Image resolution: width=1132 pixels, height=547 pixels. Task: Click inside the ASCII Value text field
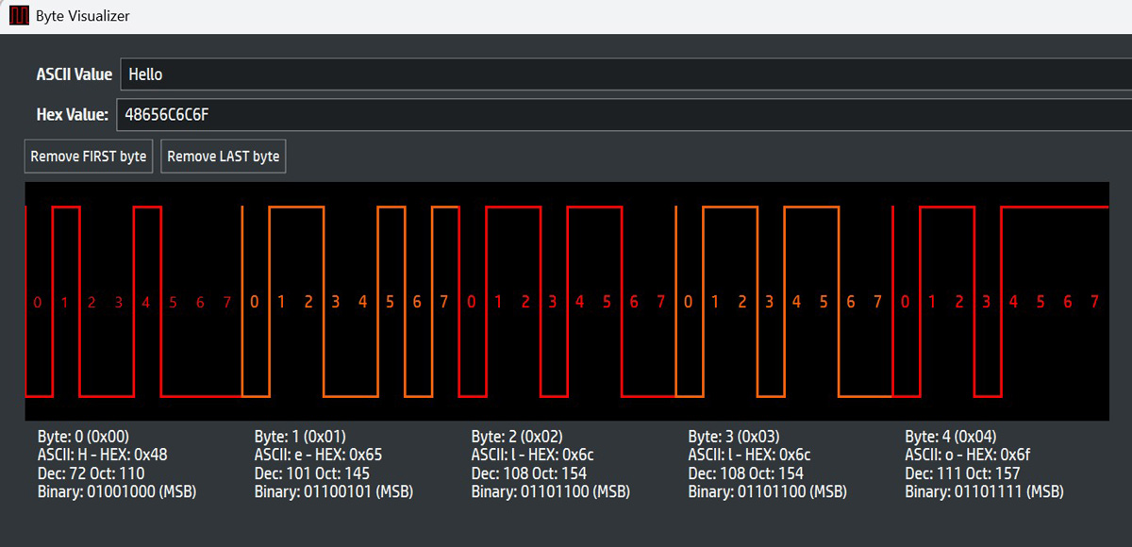click(x=377, y=74)
